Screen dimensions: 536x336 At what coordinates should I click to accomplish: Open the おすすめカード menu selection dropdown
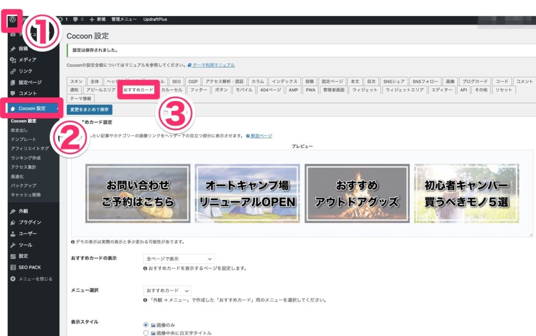[x=167, y=291]
